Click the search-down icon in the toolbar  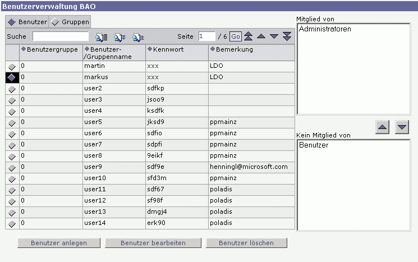[x=120, y=36]
